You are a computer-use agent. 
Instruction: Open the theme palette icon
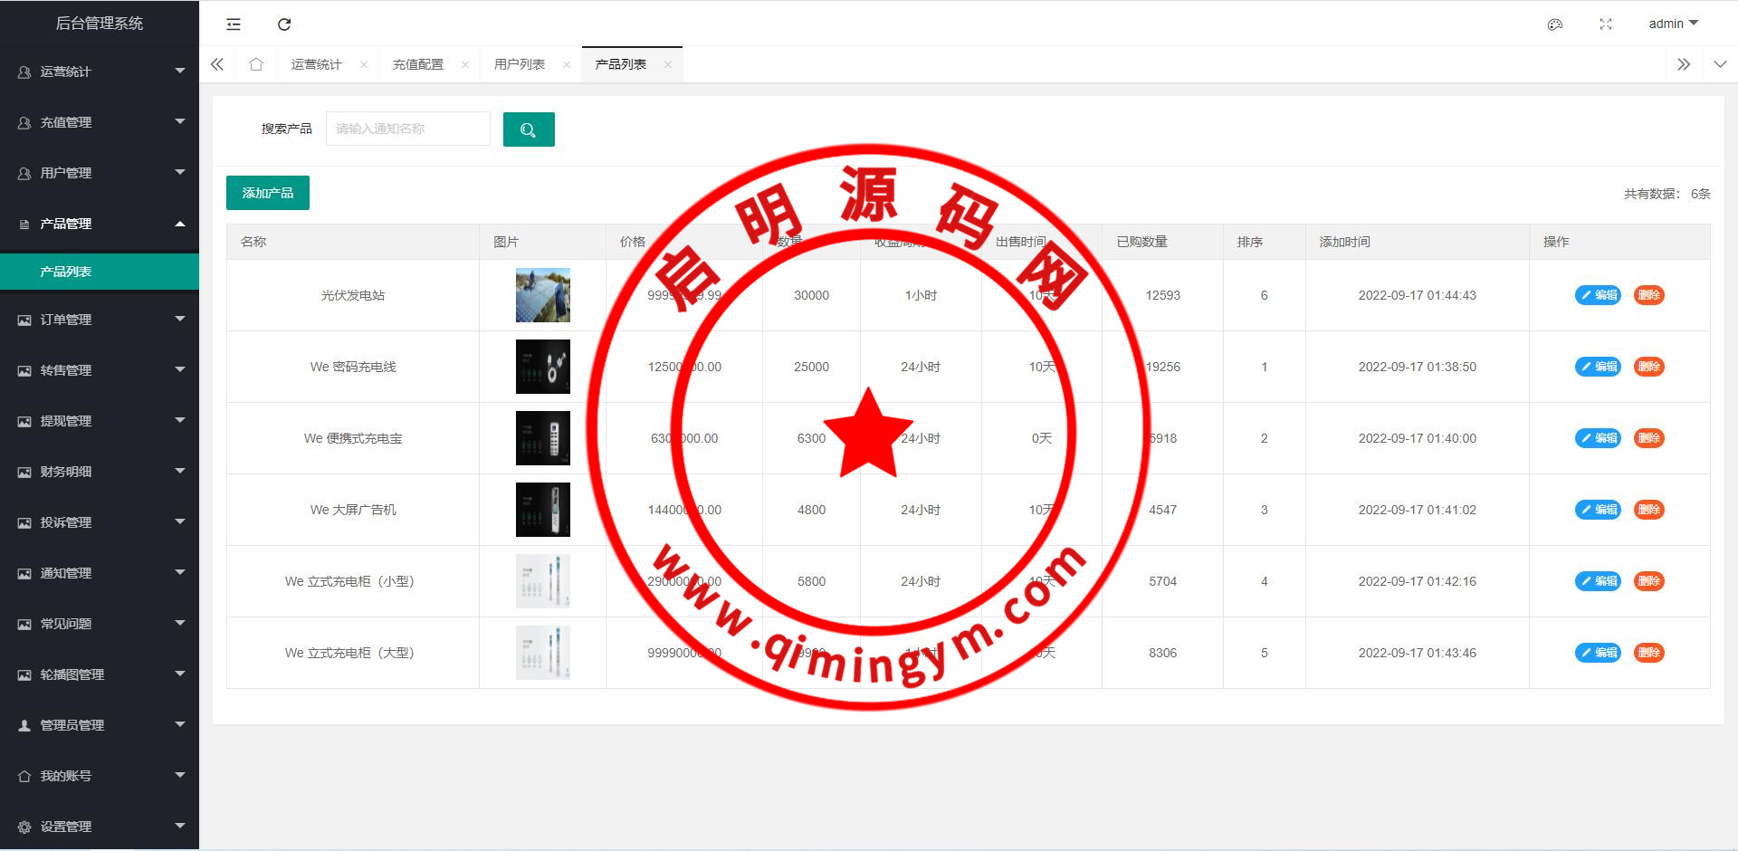click(1555, 24)
